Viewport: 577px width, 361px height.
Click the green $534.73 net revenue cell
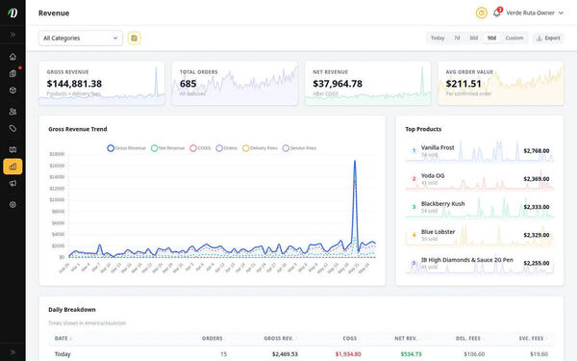[411, 354]
